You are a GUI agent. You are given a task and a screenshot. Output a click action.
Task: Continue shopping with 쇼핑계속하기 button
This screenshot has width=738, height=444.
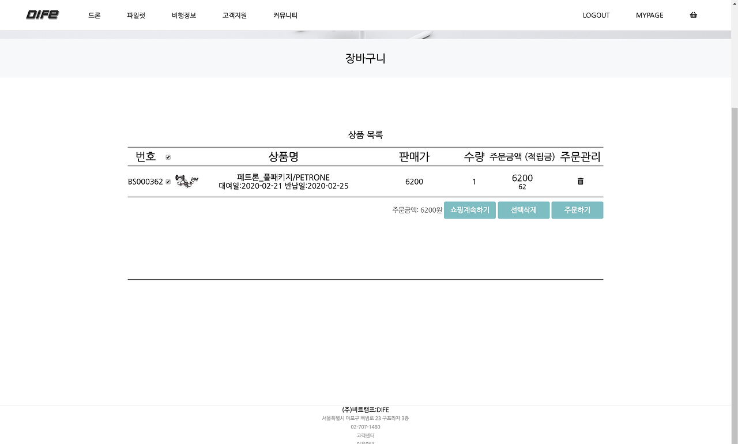470,210
